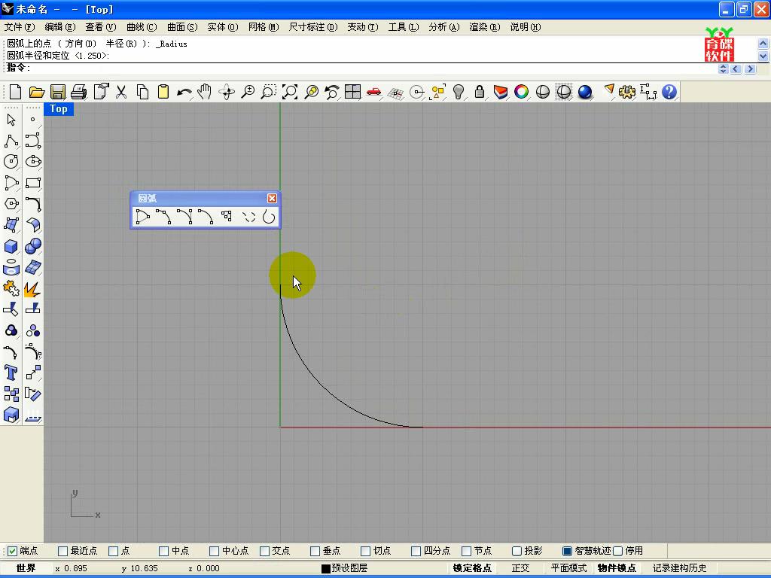Image resolution: width=771 pixels, height=578 pixels.
Task: Open Options with gear icon
Action: 627,92
